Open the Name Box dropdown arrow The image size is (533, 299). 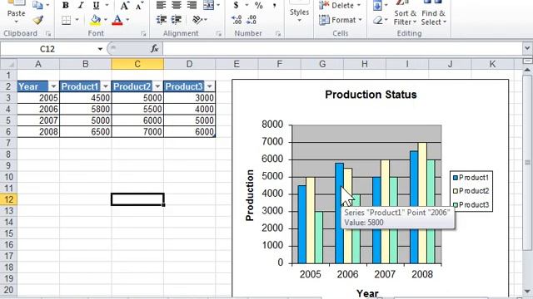pos(100,49)
